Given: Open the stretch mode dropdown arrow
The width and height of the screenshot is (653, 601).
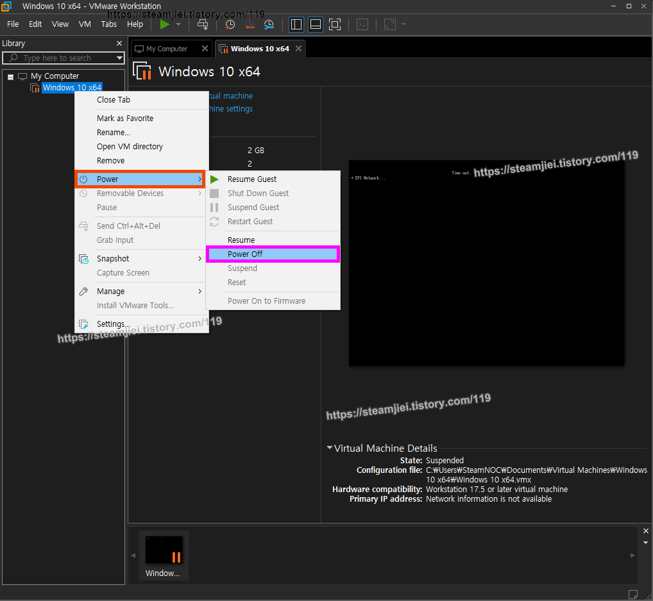Looking at the screenshot, I should [x=403, y=24].
